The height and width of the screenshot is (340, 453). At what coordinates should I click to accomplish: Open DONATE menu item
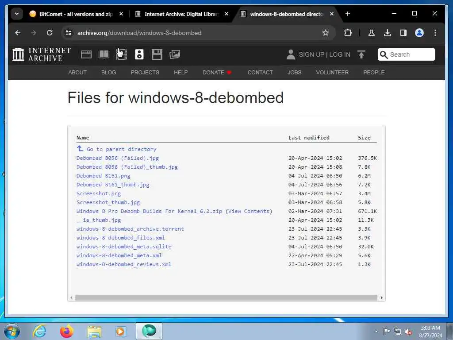pos(217,73)
